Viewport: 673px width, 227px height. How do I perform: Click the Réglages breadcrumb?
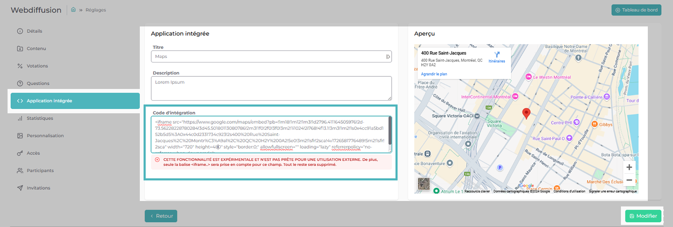tap(96, 10)
